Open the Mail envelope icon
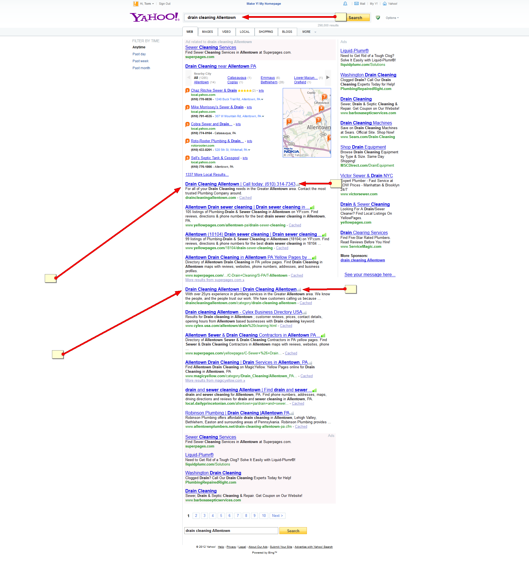The image size is (529, 568). [356, 4]
